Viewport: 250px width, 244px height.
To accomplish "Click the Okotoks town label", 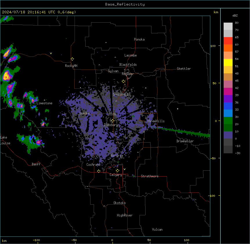I will (x=119, y=203).
